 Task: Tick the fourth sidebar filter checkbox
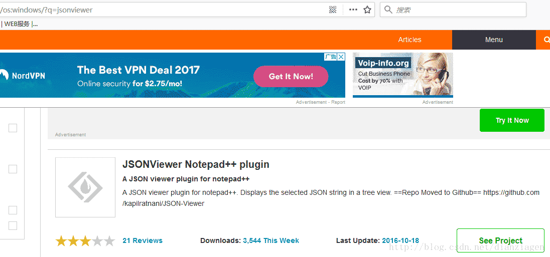tap(13, 225)
